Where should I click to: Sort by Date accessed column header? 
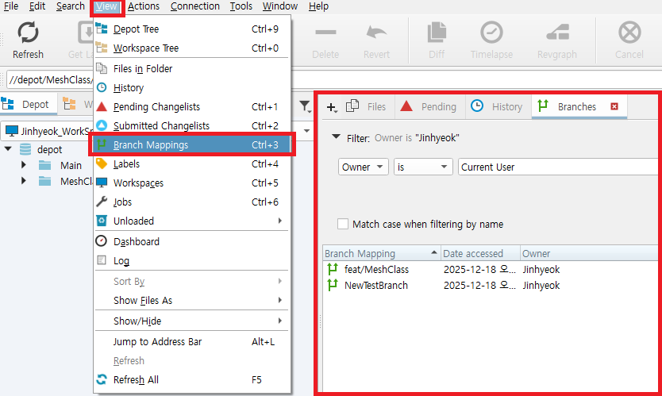(480, 253)
